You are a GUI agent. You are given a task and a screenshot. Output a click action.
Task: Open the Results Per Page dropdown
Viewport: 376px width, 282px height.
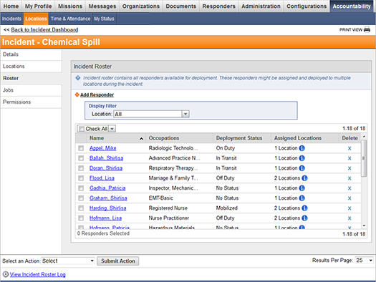click(x=364, y=261)
